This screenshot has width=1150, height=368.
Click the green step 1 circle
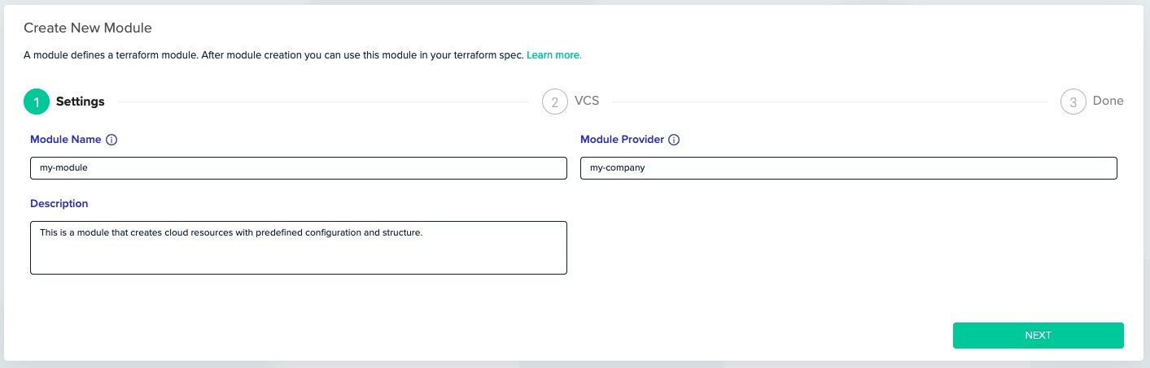[x=37, y=102]
